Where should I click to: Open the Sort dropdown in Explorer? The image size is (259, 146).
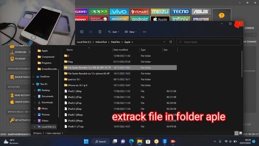tap(113, 32)
